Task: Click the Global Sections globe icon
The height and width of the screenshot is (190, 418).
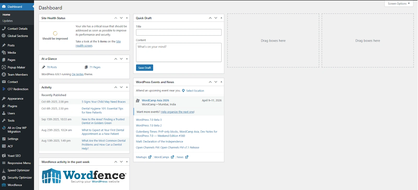Action: [4, 36]
